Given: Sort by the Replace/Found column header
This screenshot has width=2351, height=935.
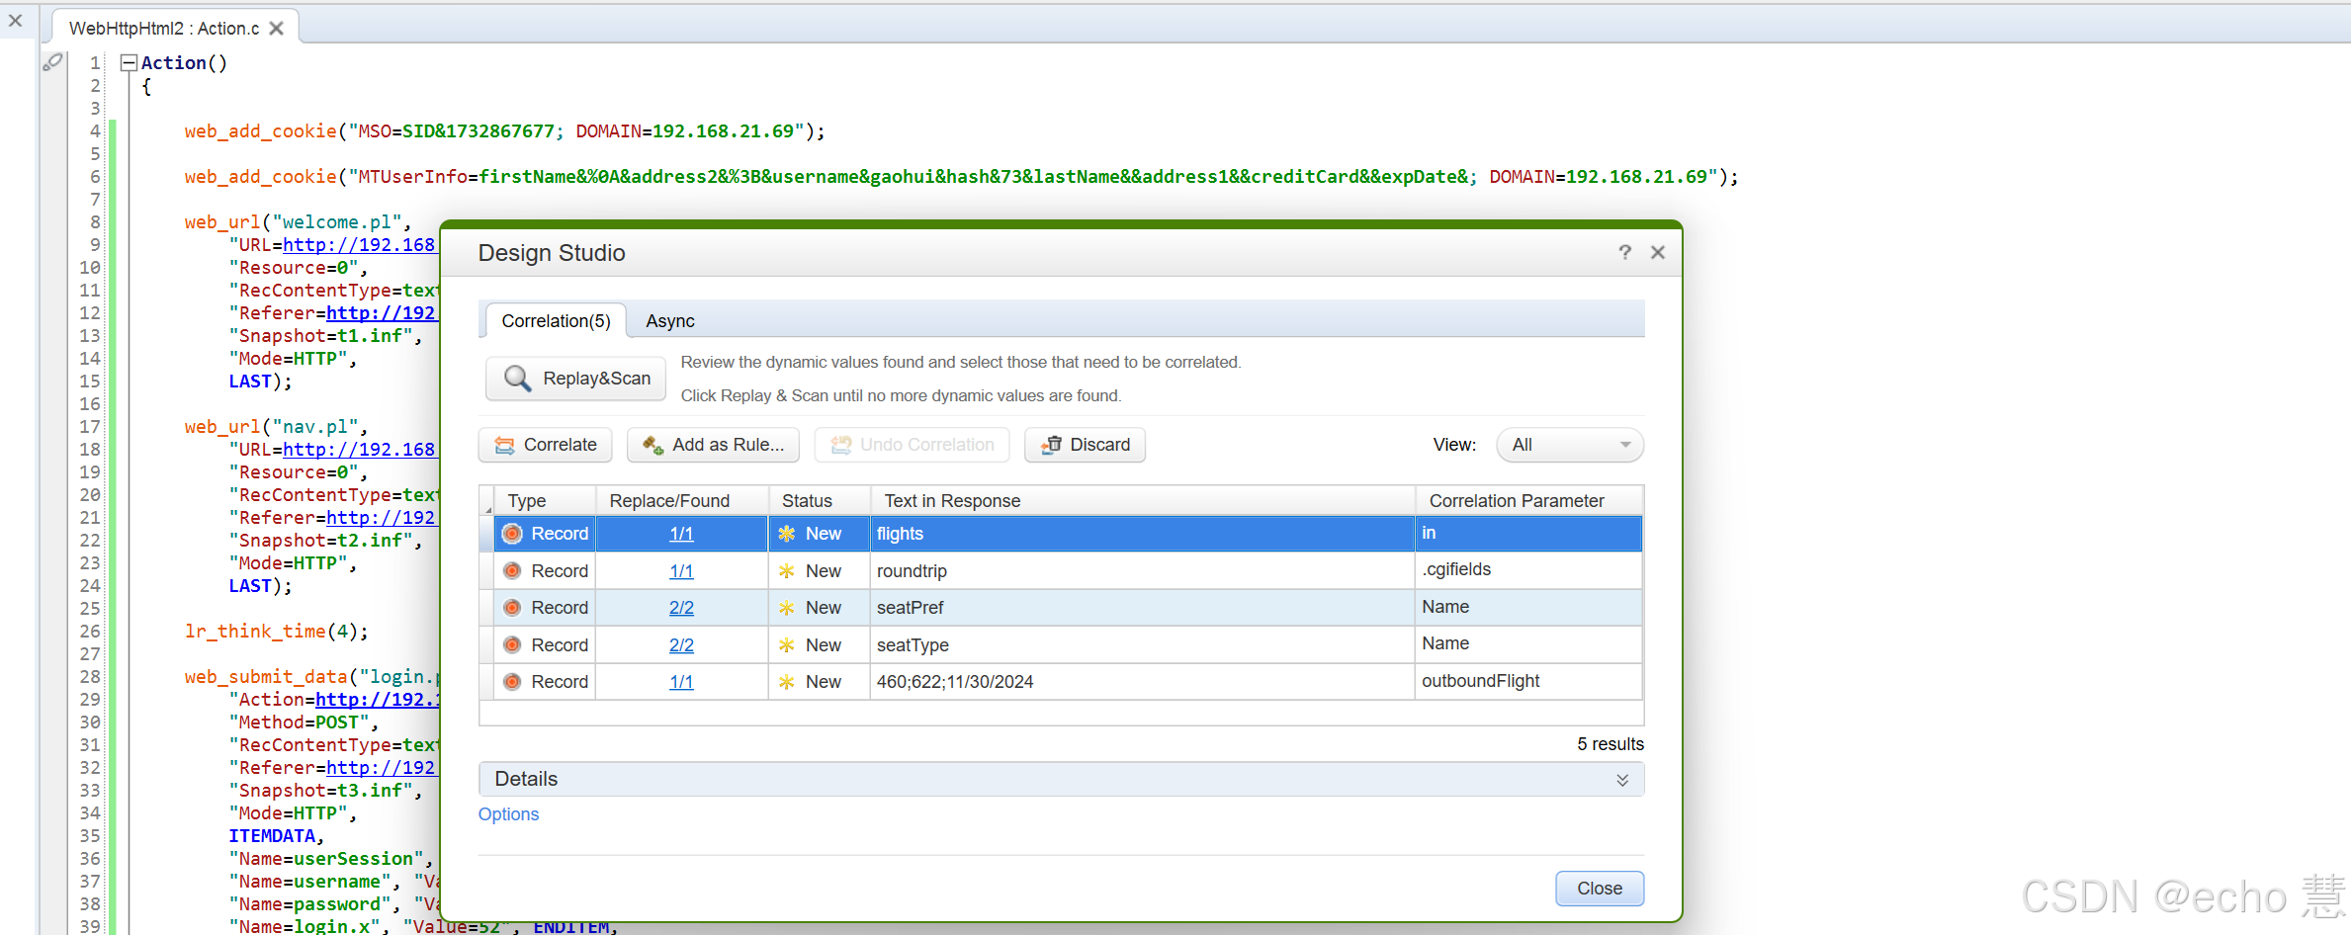Looking at the screenshot, I should 682,501.
